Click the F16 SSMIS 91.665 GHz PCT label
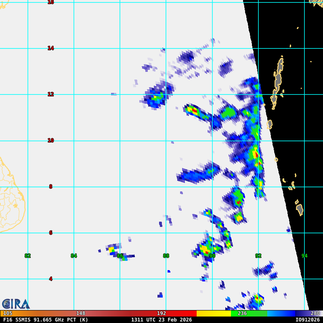323x323 pixels. (x=46, y=320)
